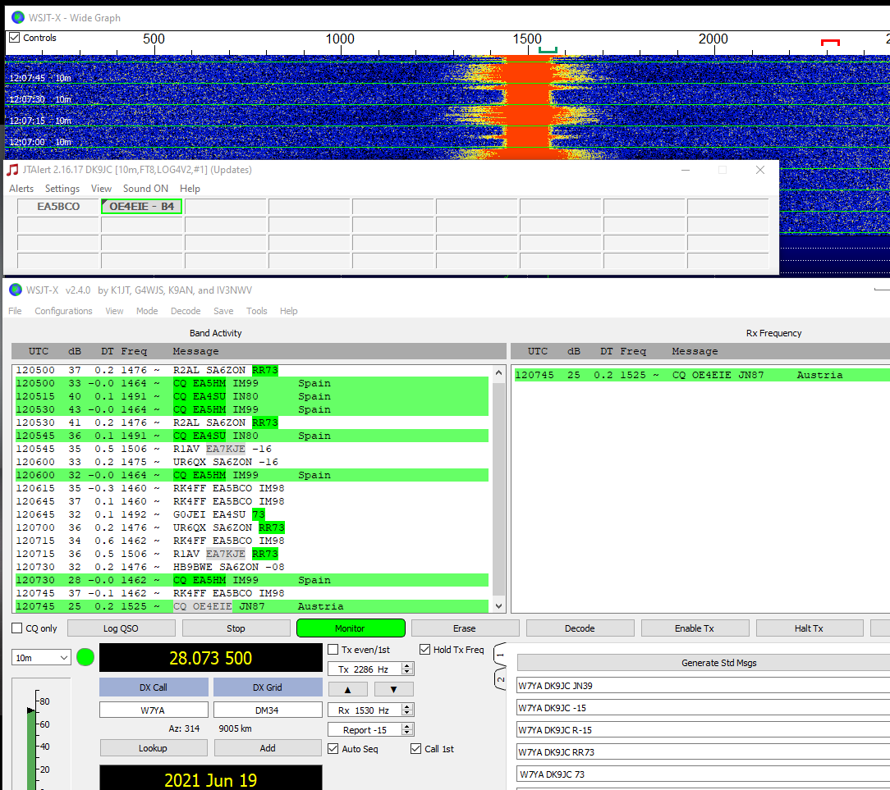Image resolution: width=890 pixels, height=790 pixels.
Task: Select Tx message tab 2
Action: tap(500, 679)
